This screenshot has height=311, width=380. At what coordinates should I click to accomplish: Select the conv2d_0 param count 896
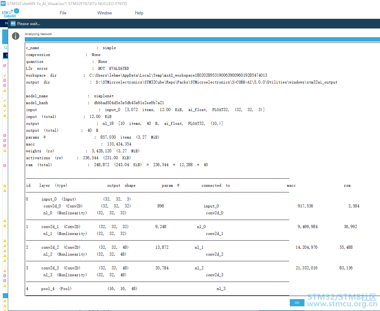pos(160,206)
